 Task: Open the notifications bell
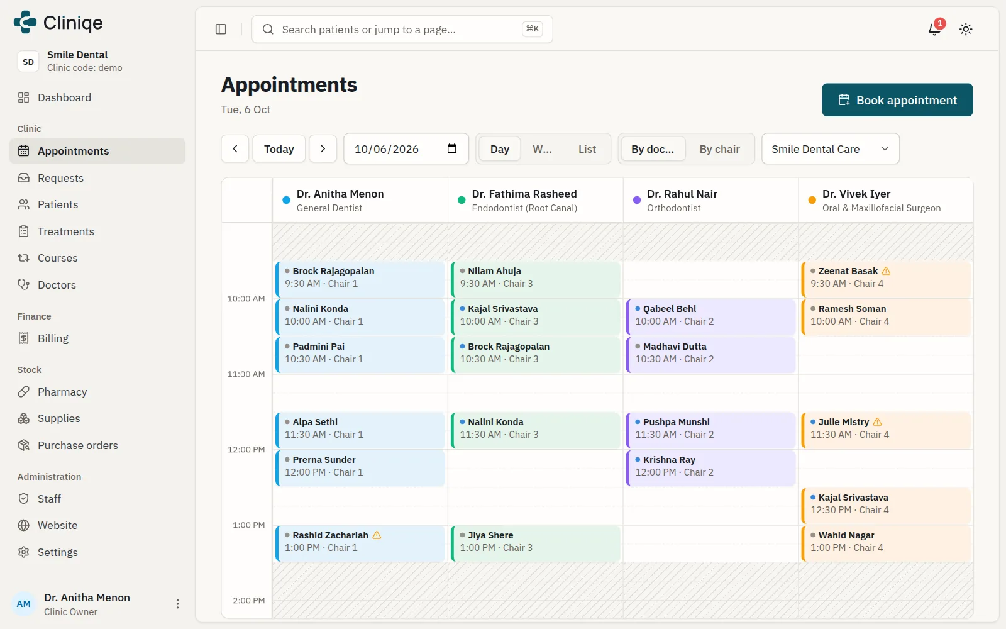(x=935, y=29)
